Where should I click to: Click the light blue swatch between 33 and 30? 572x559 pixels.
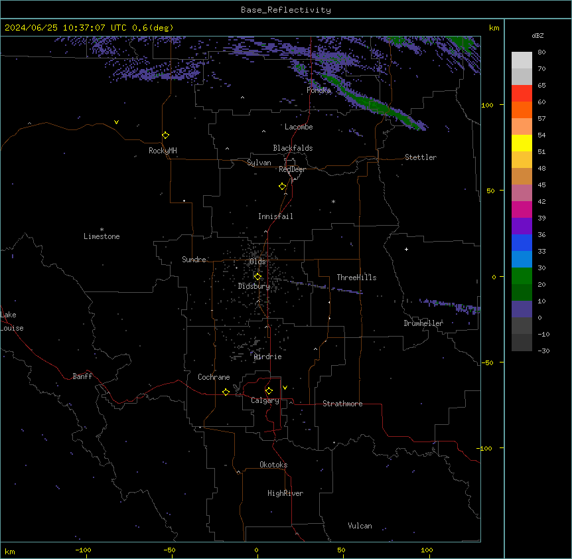[522, 260]
